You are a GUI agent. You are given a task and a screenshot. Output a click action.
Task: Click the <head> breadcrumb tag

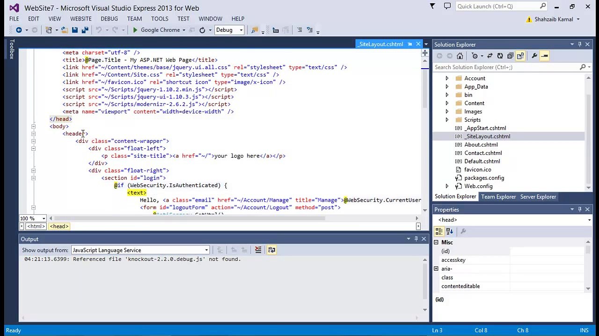[x=59, y=226]
